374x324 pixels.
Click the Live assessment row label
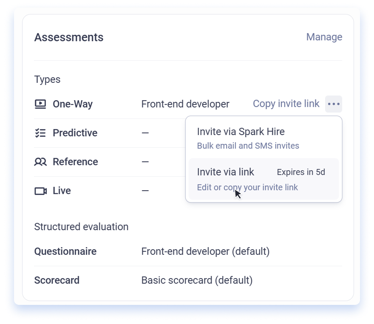point(62,191)
